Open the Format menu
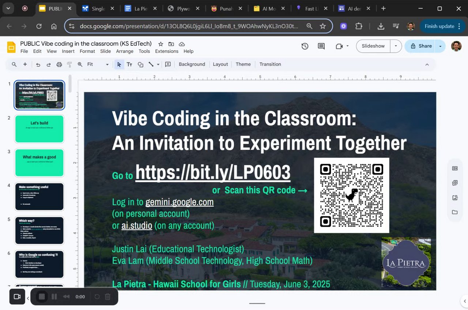 click(x=87, y=51)
